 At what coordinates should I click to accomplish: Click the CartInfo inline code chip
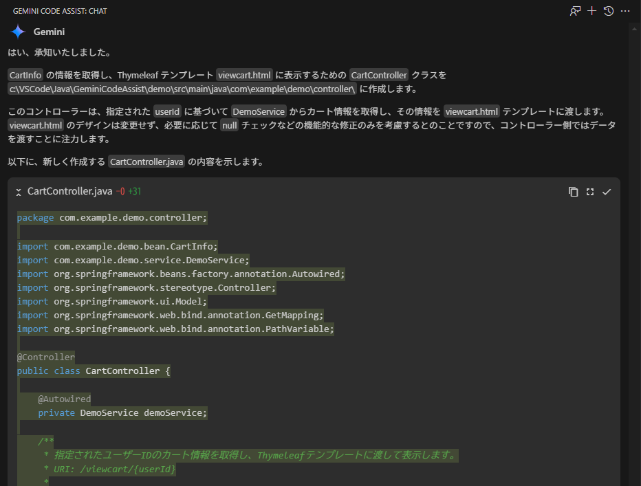tap(25, 75)
